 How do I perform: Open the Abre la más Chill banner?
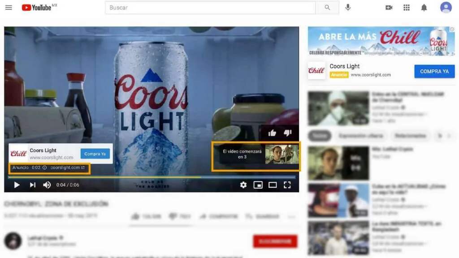(x=381, y=41)
